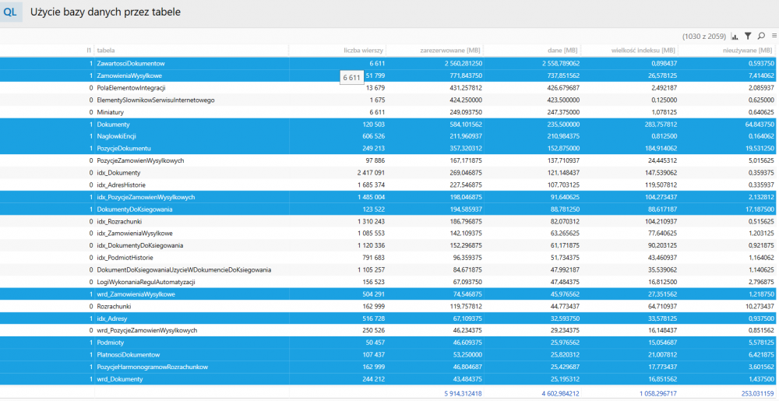Screen dimensions: 779x401
Task: Click the filter funnel icon
Action: (x=748, y=37)
